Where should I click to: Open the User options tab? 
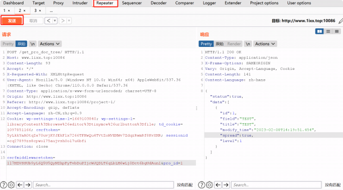(x=299, y=3)
